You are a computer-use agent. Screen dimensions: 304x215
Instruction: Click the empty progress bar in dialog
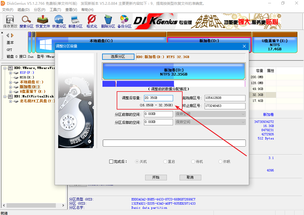tap(174, 143)
